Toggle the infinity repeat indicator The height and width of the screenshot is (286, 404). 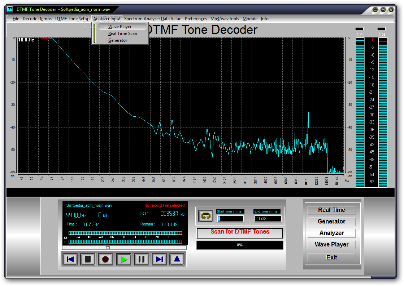(145, 214)
